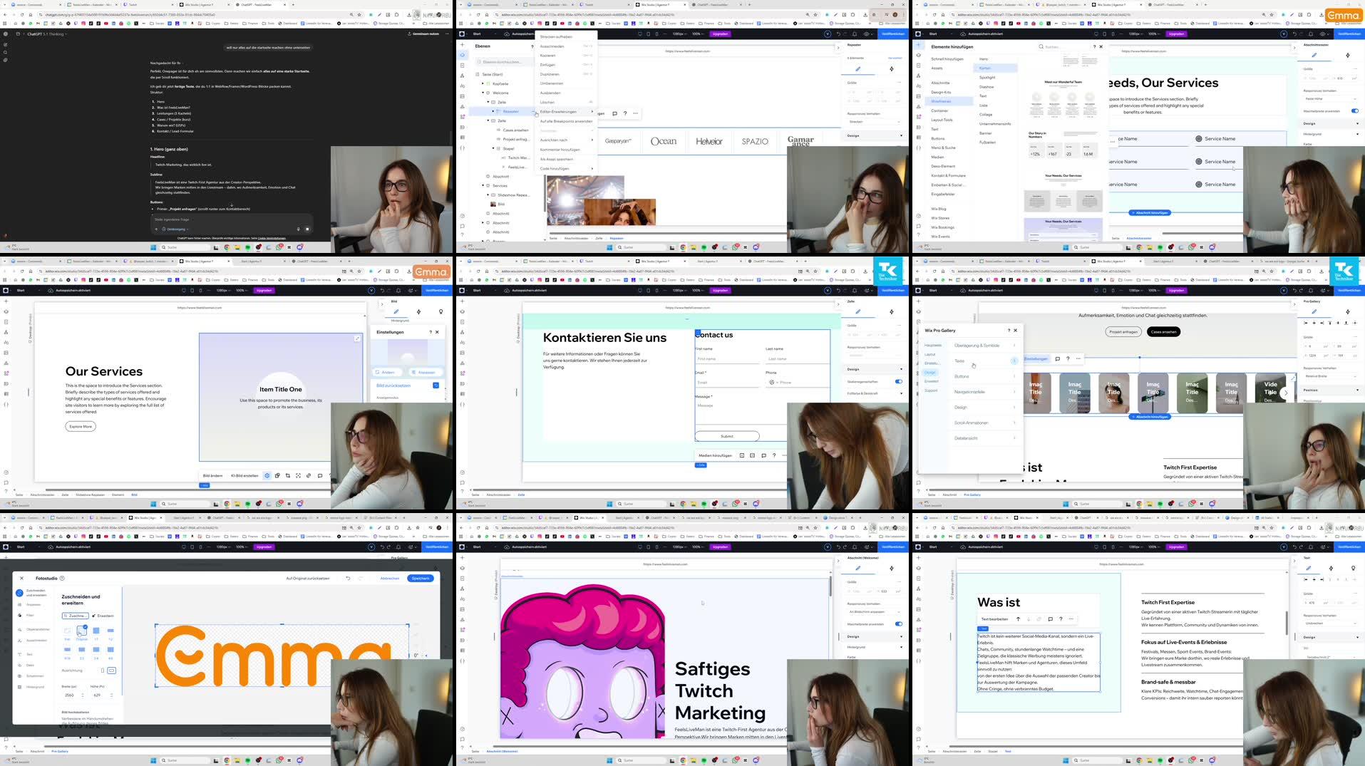The height and width of the screenshot is (766, 1365).
Task: Open the Editor-Erweiterungen submenu arrow
Action: coord(591,111)
